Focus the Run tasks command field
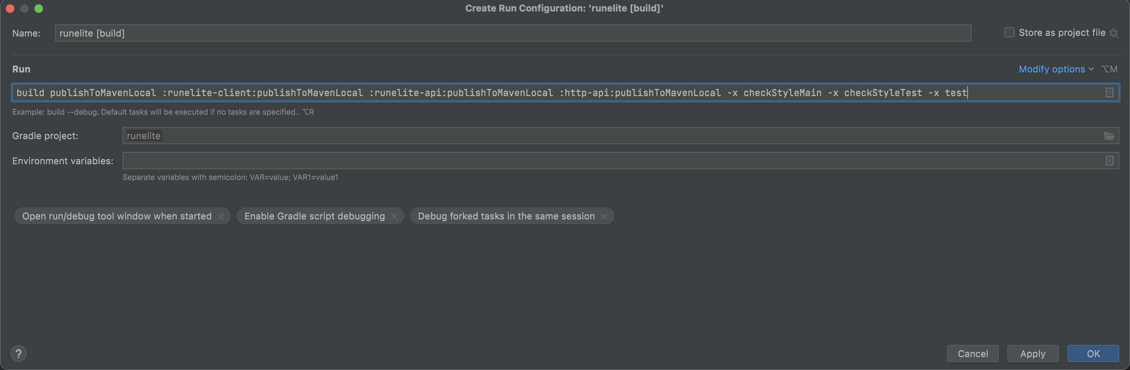Image resolution: width=1130 pixels, height=370 pixels. click(x=526, y=92)
